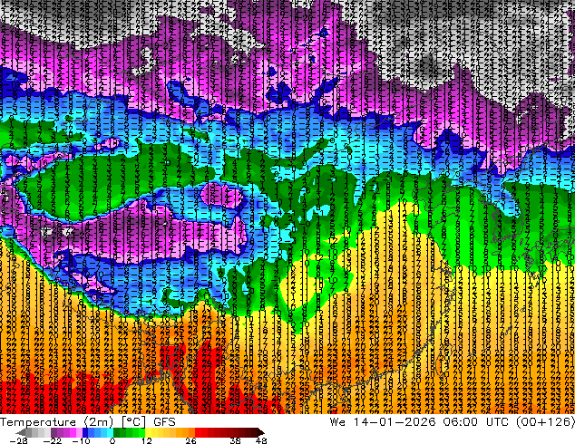This screenshot has height=444, width=575.
Task: Click the yellow legend swatch above 12
Action: 148,432
